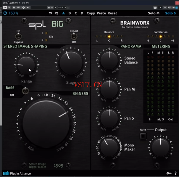Click the BRAINWORX logo text
Screen dimensions: 179x177
tap(135, 23)
